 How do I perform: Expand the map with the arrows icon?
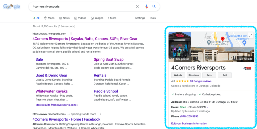(x=250, y=35)
